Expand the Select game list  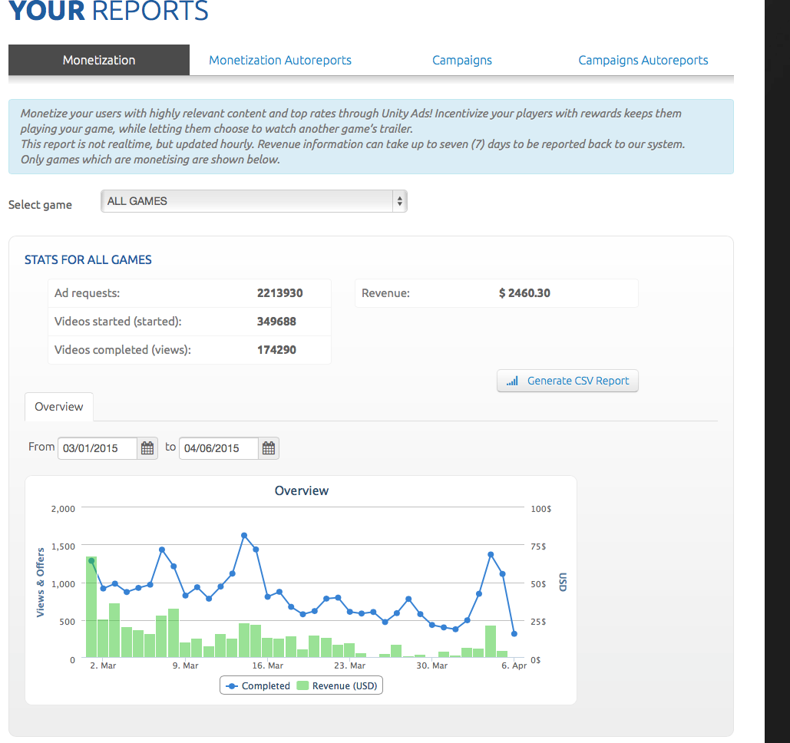[253, 201]
